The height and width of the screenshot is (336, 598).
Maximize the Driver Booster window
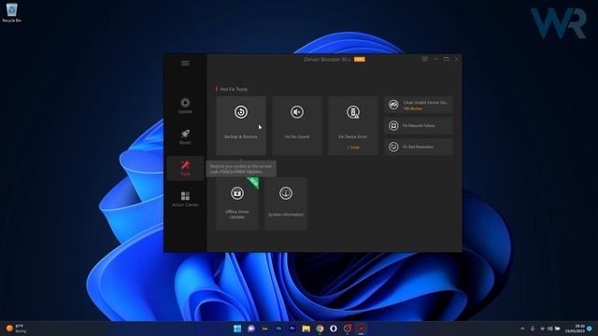point(447,59)
